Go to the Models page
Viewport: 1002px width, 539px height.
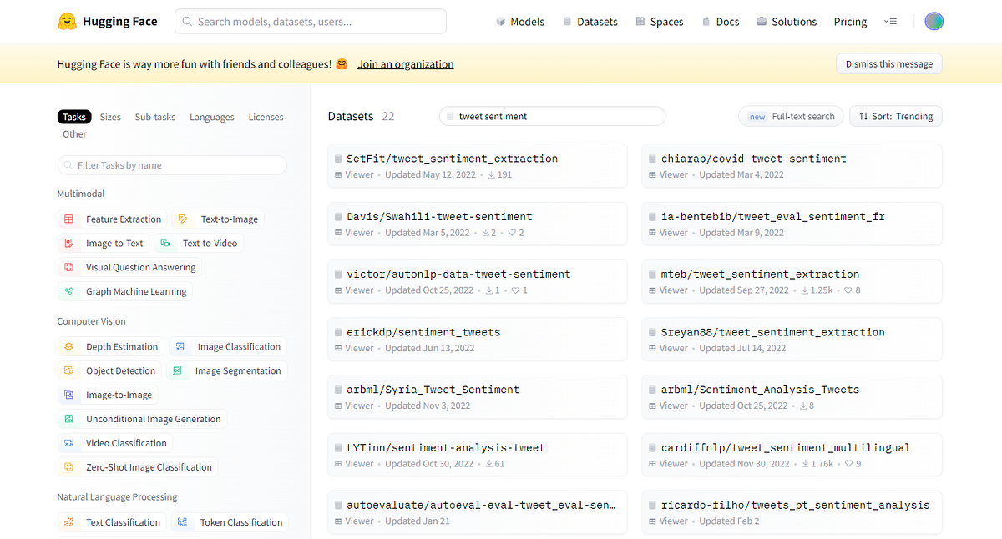(519, 22)
